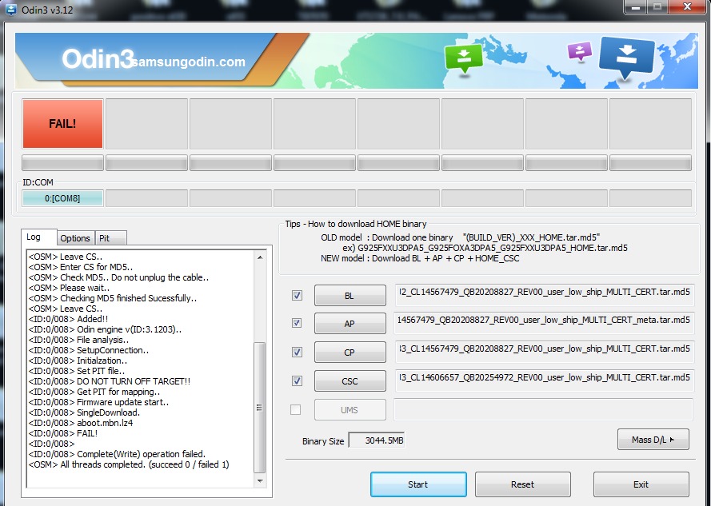
Task: Exit the Odin application
Action: click(641, 484)
